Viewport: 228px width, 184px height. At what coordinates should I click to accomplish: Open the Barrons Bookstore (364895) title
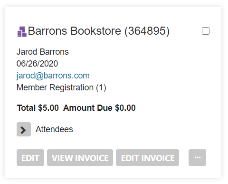[99, 31]
